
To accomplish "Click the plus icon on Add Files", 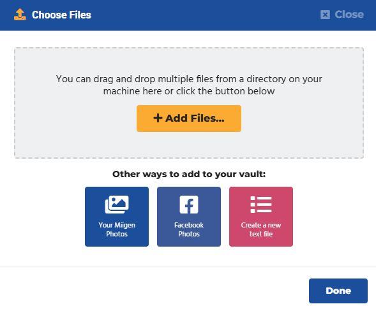I will [158, 118].
